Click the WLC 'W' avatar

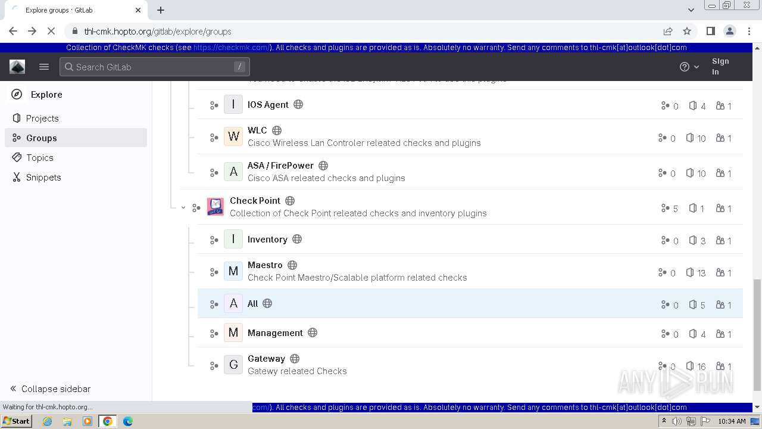[233, 136]
